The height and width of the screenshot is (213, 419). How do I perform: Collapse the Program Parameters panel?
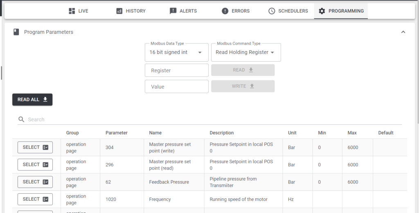tap(403, 32)
